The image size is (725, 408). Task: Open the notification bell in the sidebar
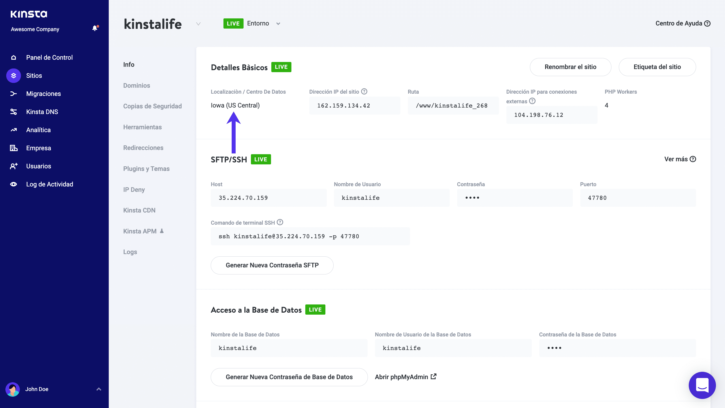(x=95, y=28)
